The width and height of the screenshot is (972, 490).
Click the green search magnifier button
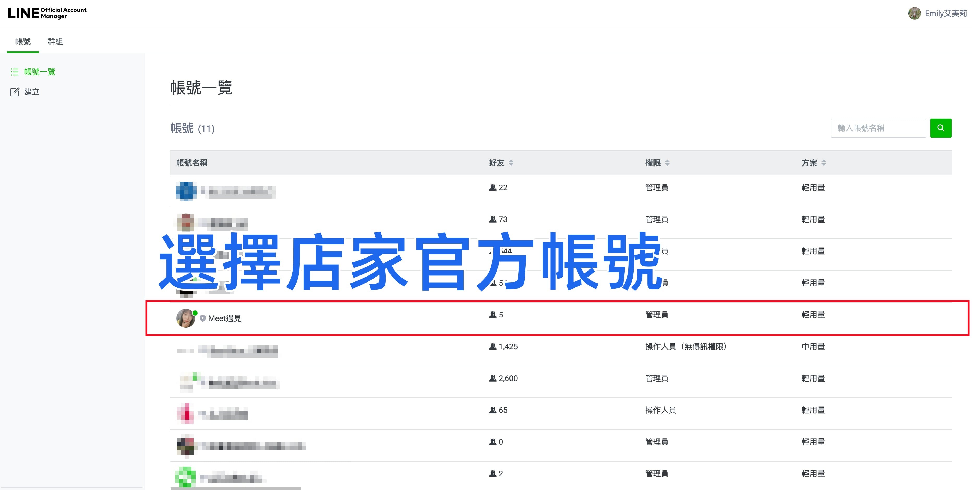(940, 128)
